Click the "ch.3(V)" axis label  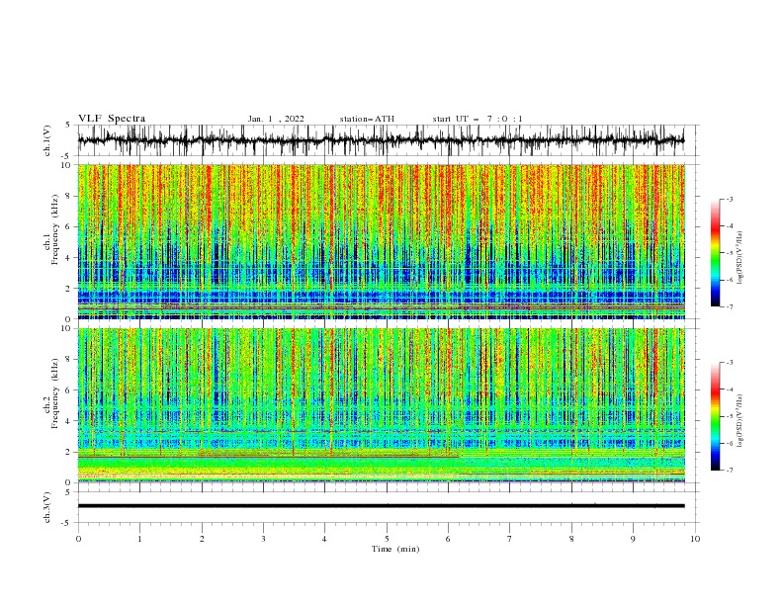click(47, 507)
